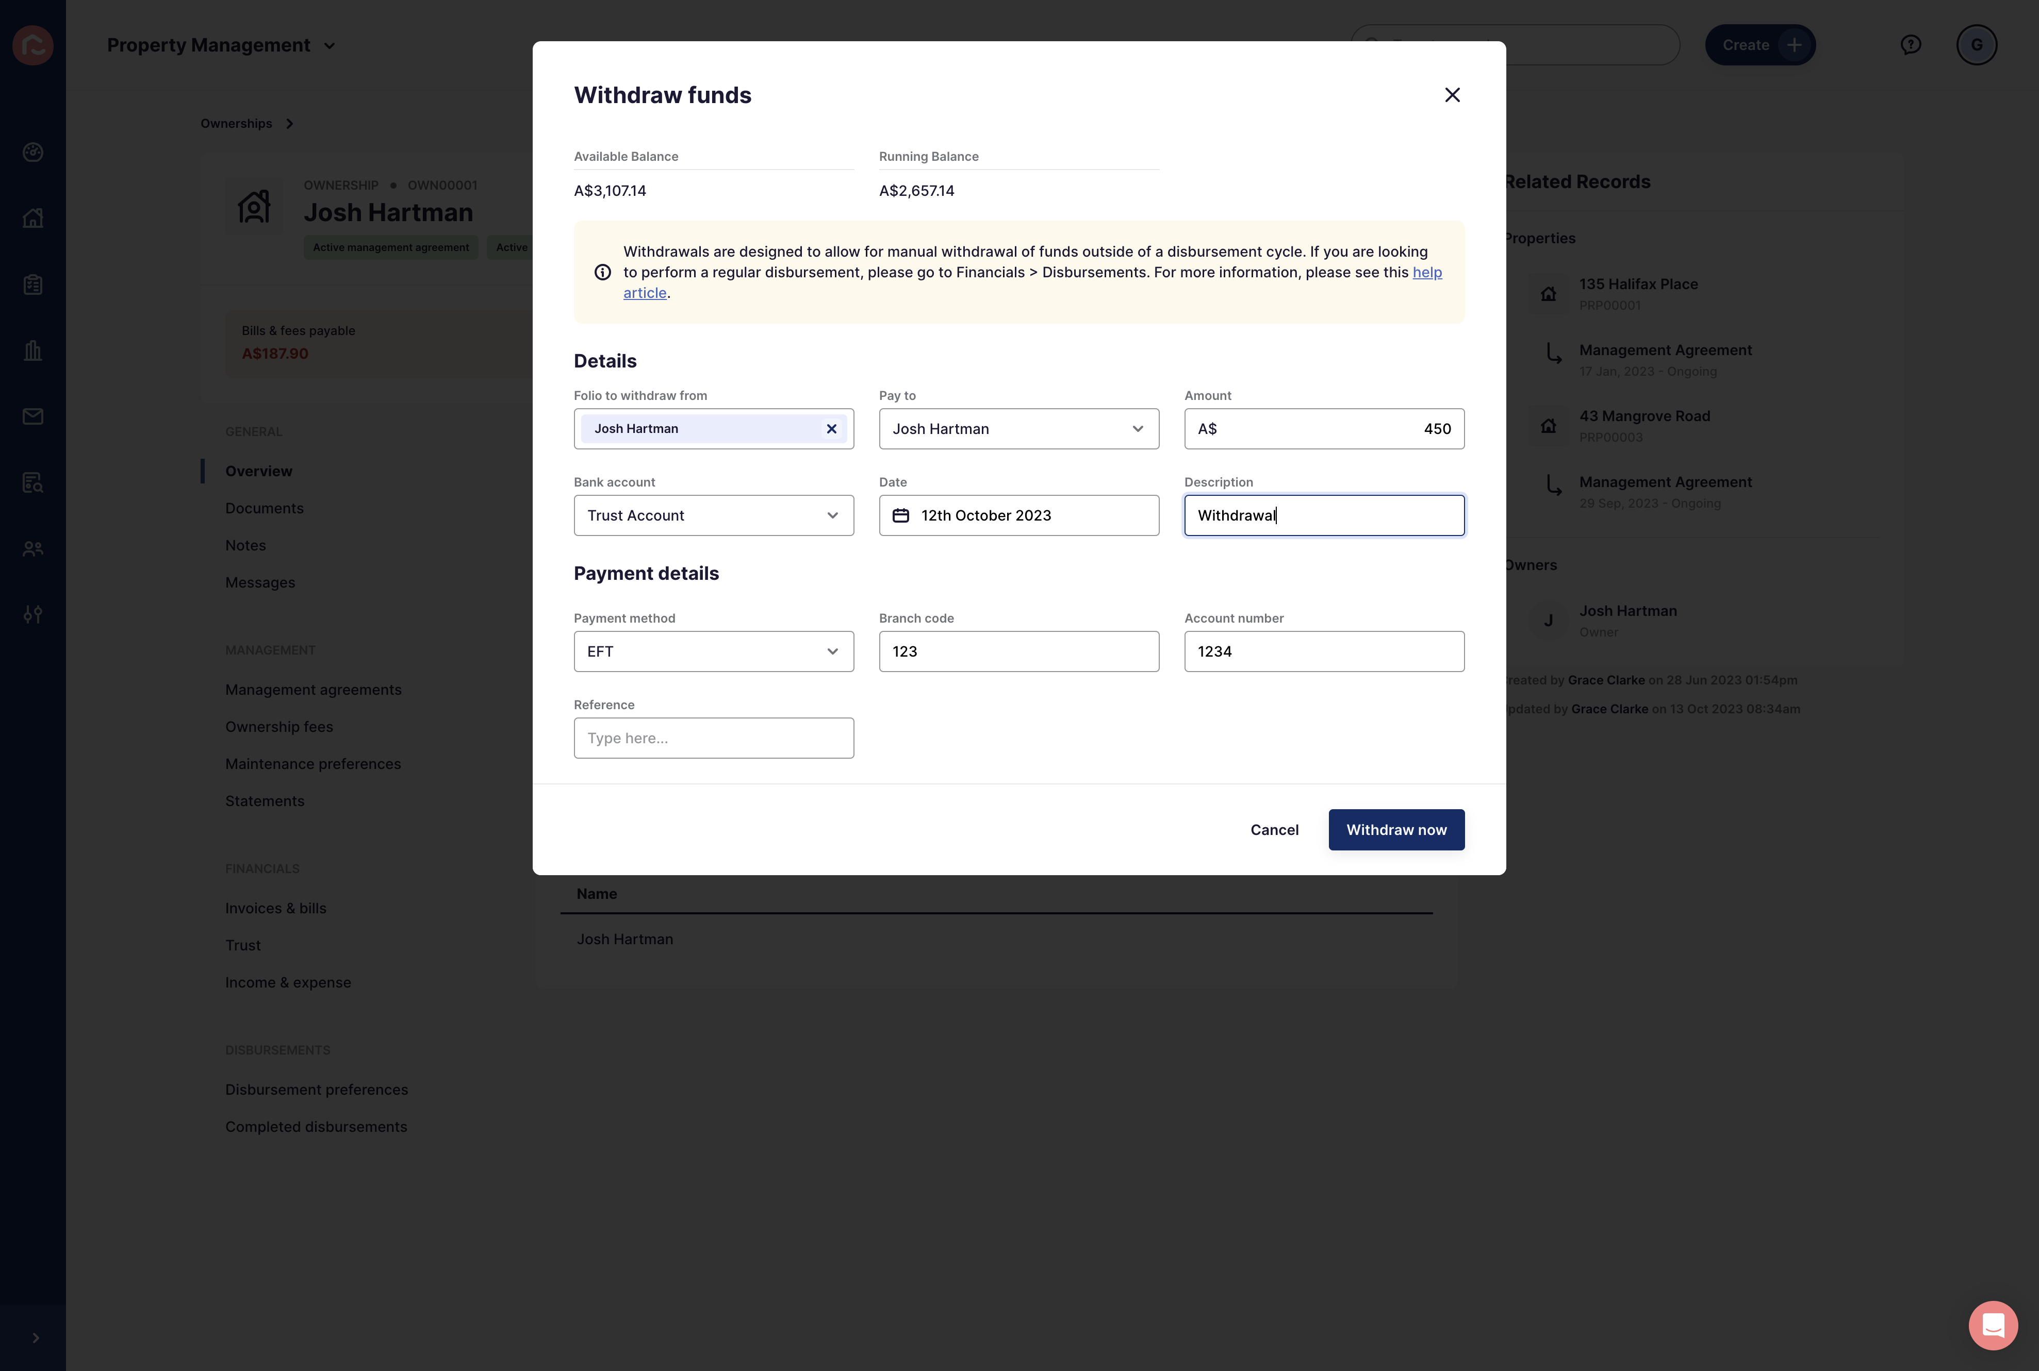
Task: Open the Documents section
Action: tap(264, 508)
